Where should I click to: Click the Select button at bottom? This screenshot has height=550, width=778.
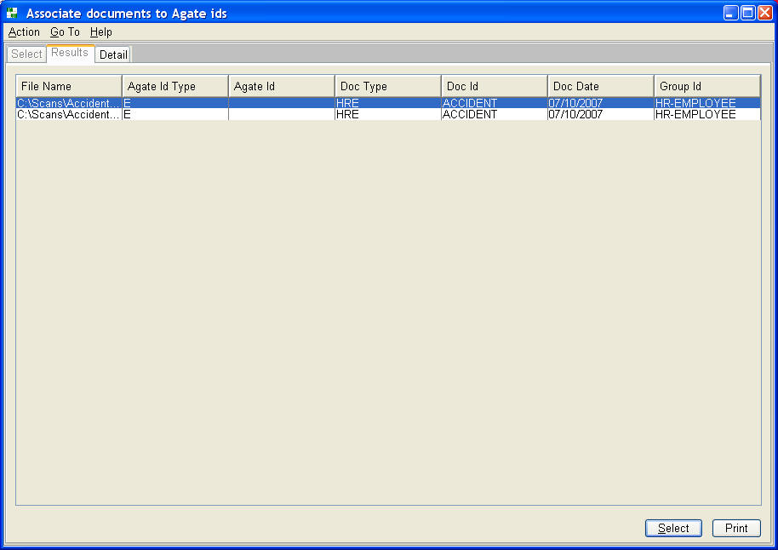click(673, 528)
